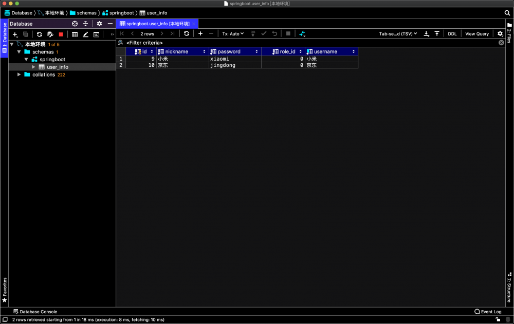This screenshot has height=324, width=514.
Task: Open the Tab-se...d (TSV) extractor dropdown
Action: (x=398, y=34)
